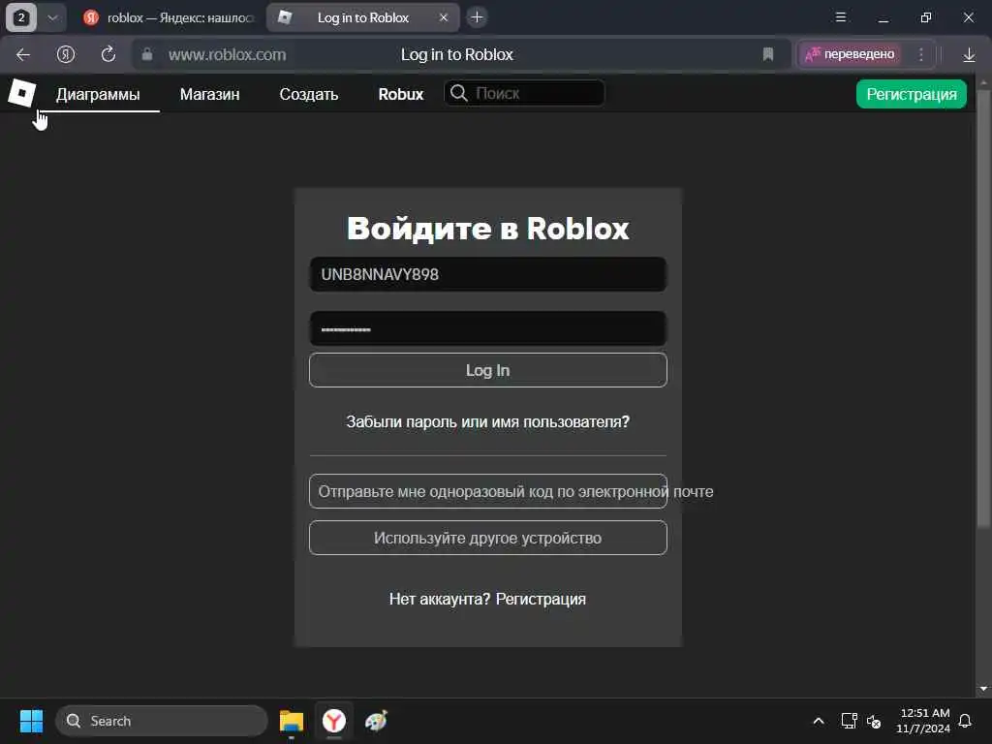Click the green Регистрация button
Image resolution: width=992 pixels, height=744 pixels.
click(911, 94)
